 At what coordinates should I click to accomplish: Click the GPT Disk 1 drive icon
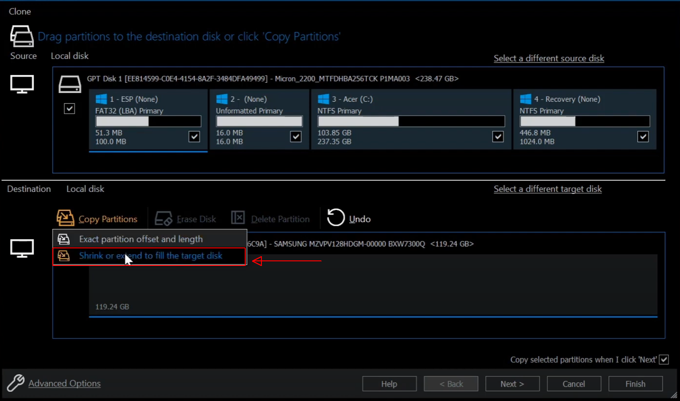70,84
